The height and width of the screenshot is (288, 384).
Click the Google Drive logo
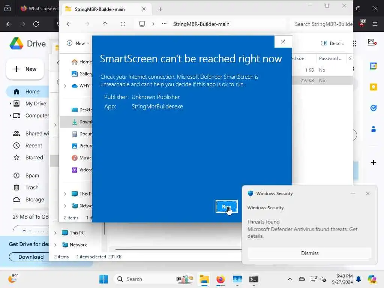(27, 43)
